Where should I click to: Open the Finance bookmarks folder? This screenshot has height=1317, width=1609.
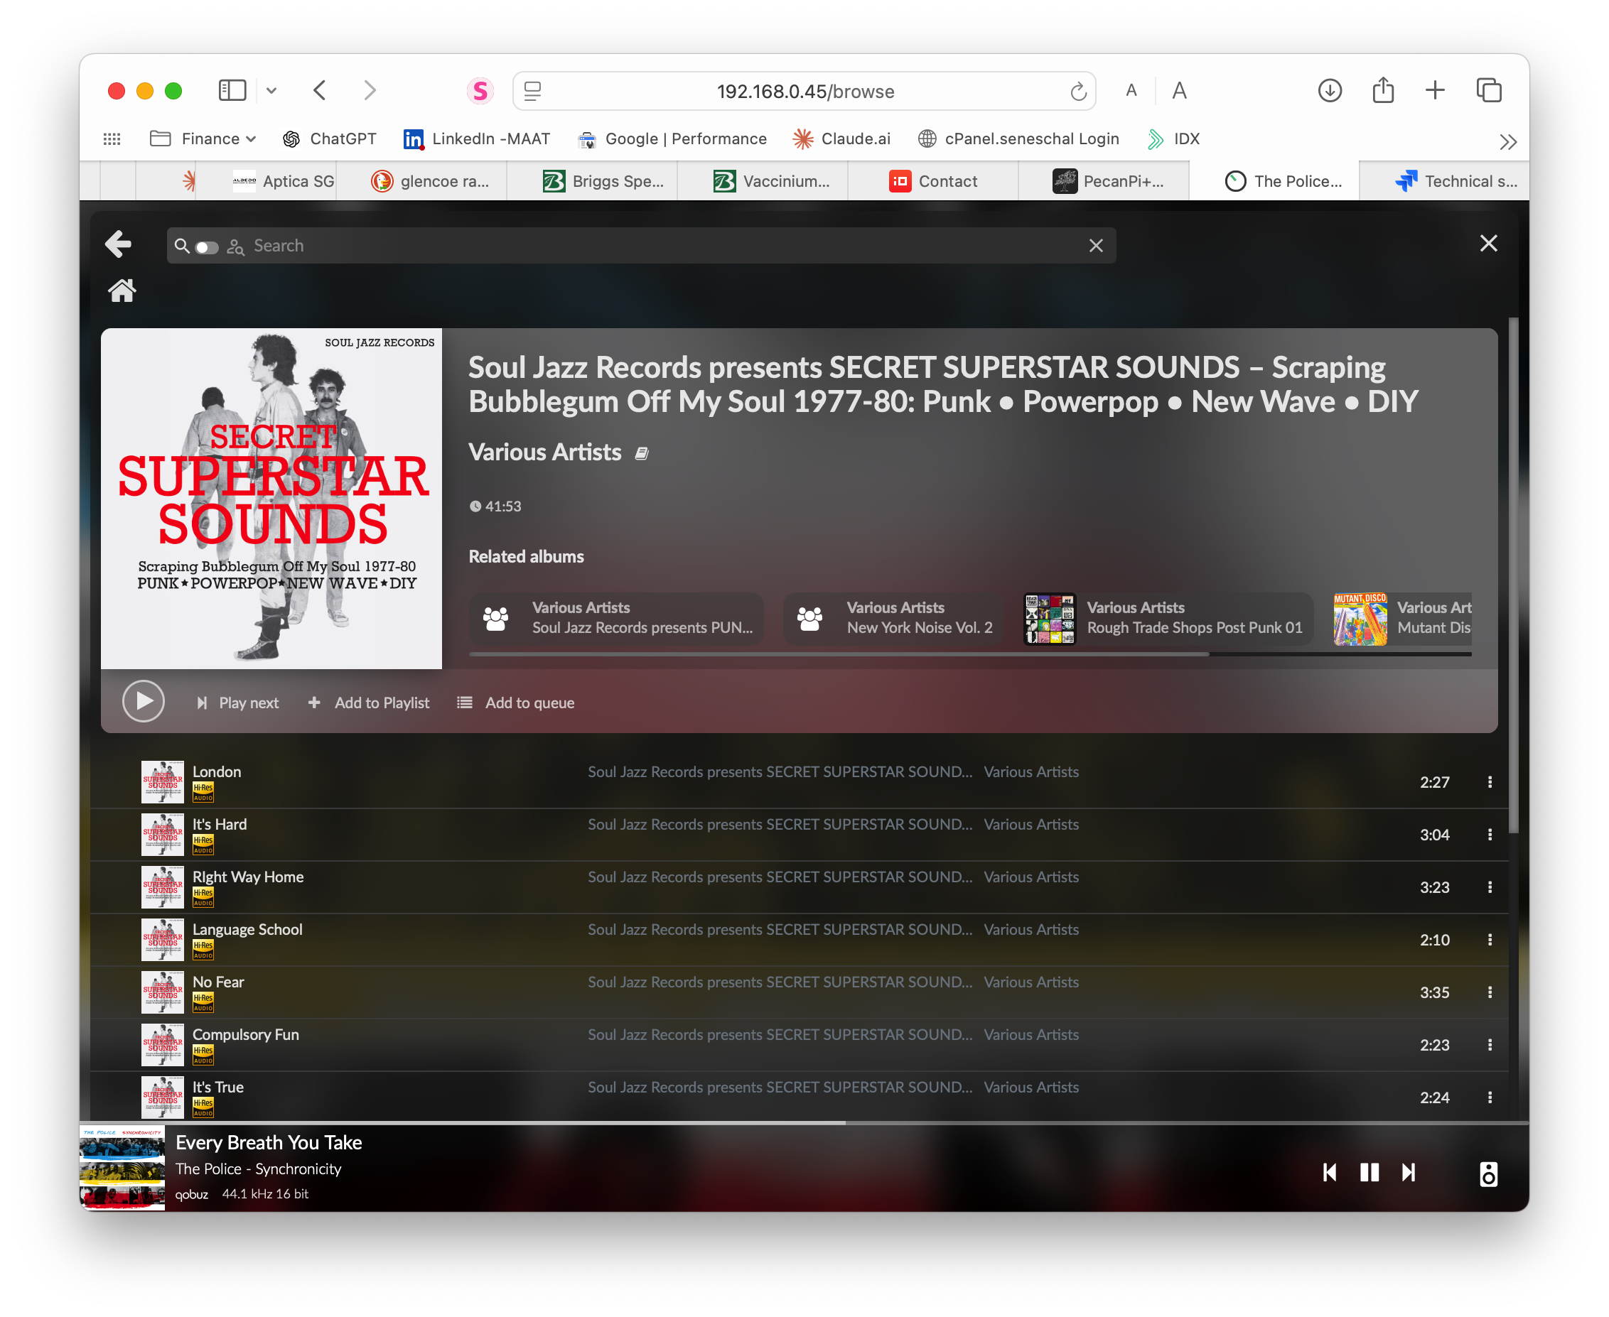203,139
